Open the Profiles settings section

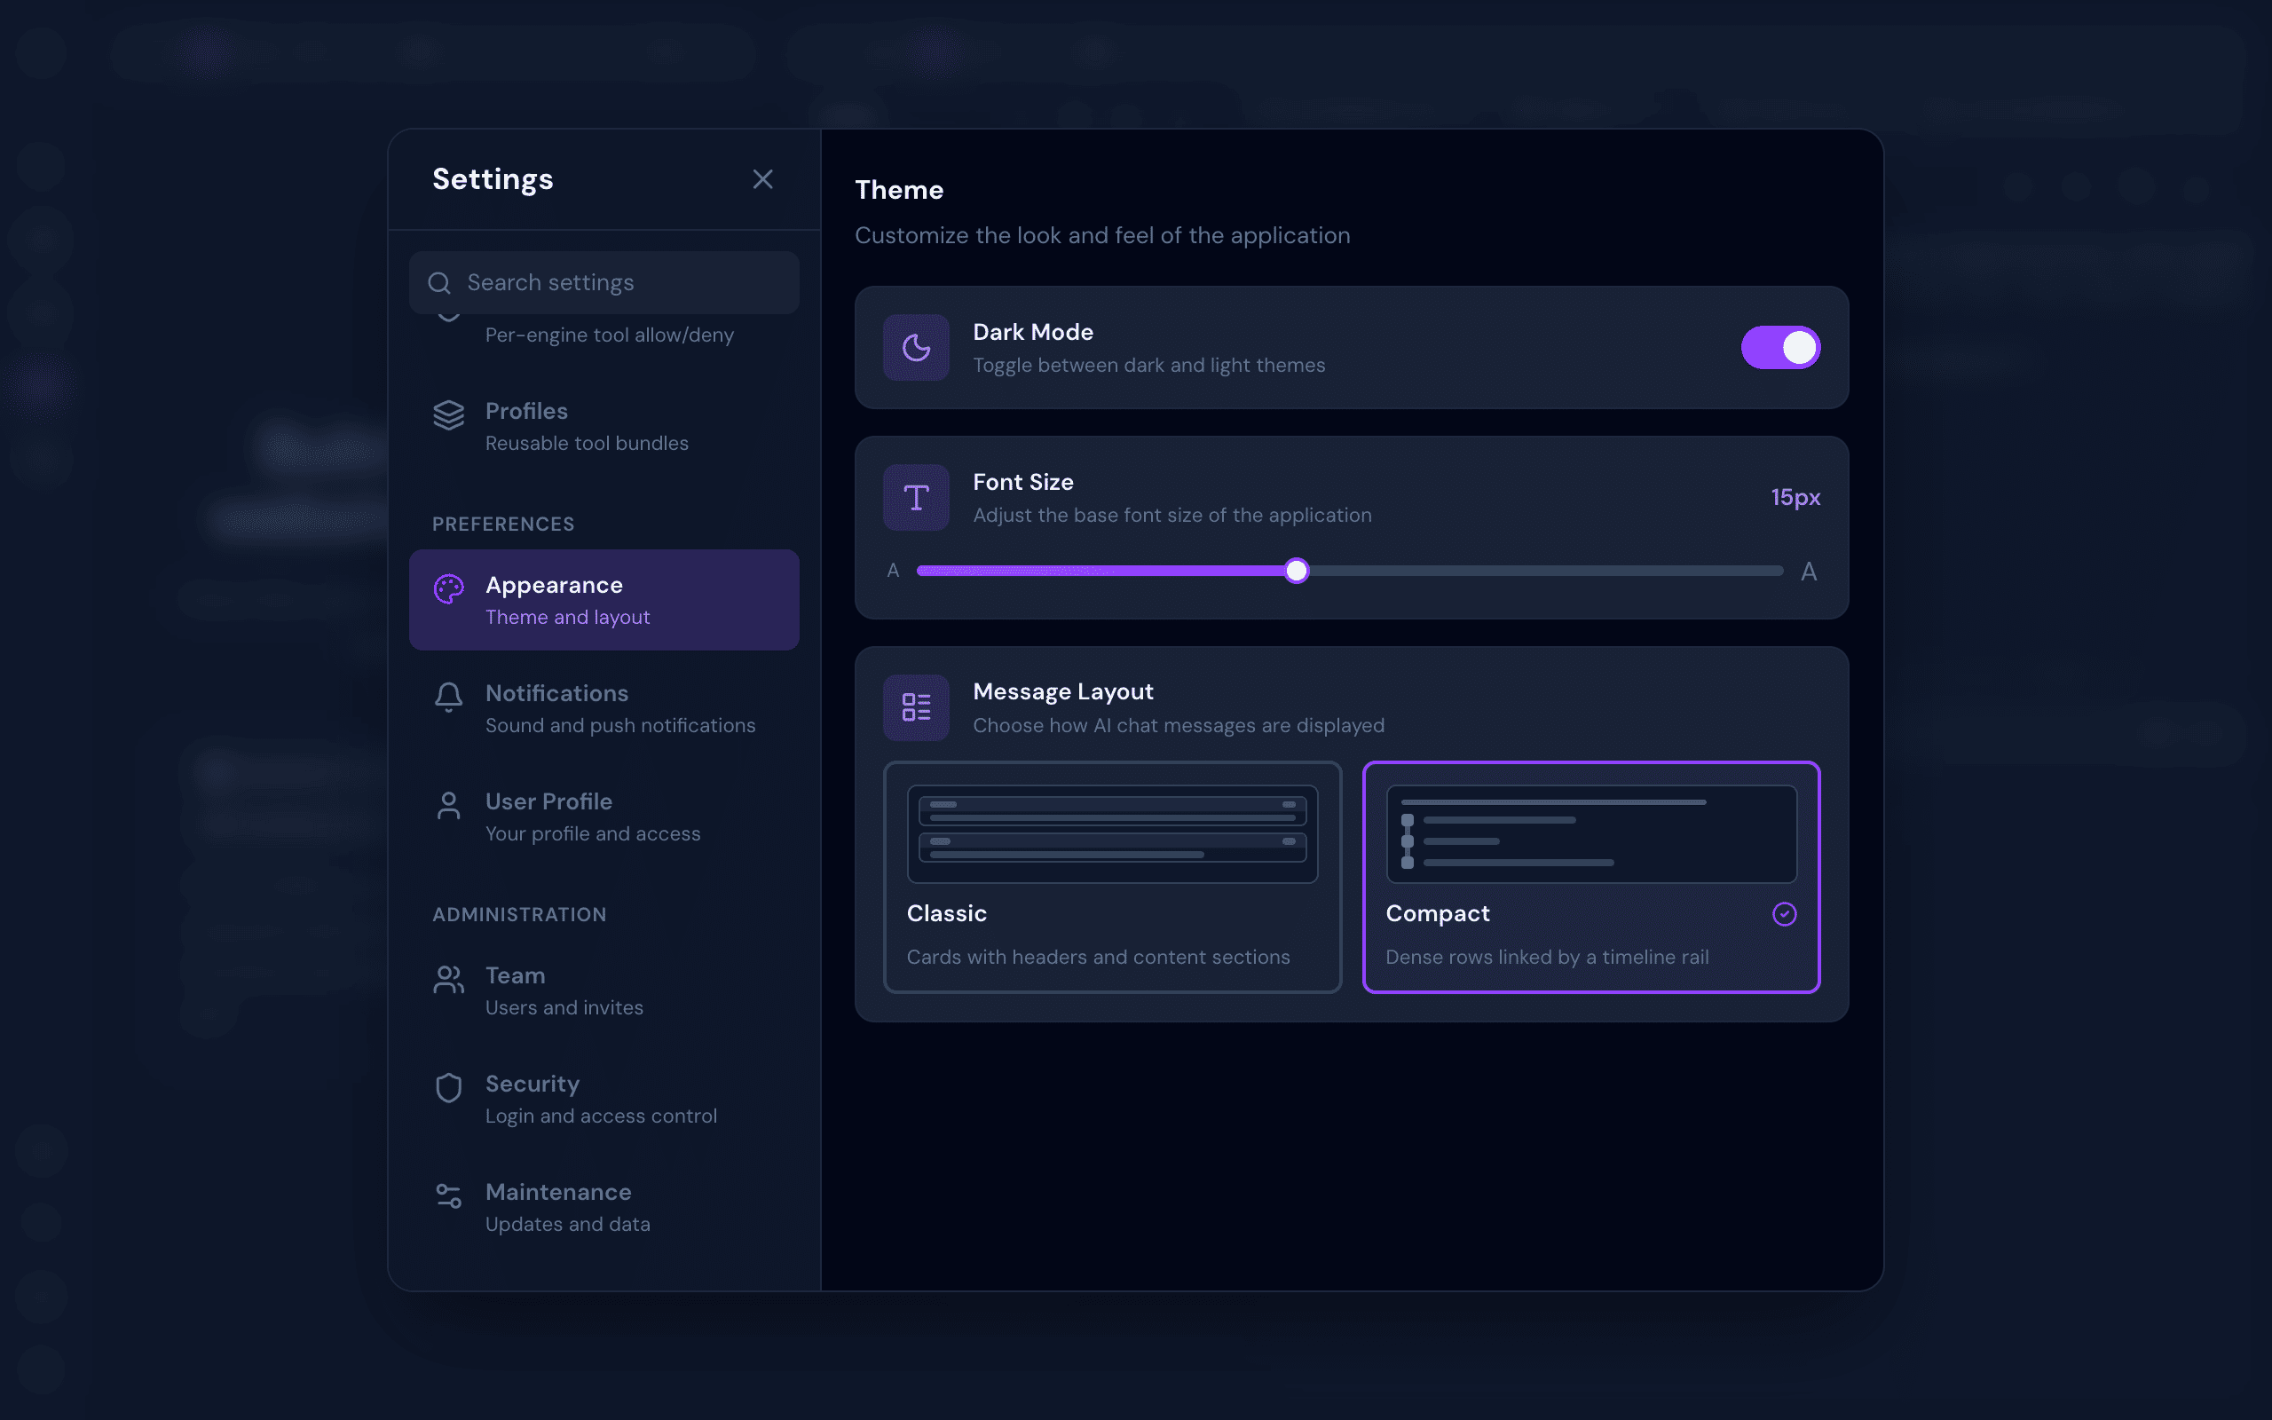[x=603, y=426]
